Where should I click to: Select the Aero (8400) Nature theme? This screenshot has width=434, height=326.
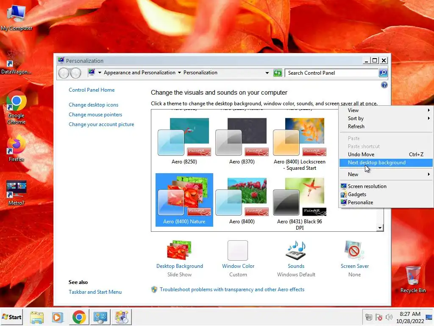(184, 200)
